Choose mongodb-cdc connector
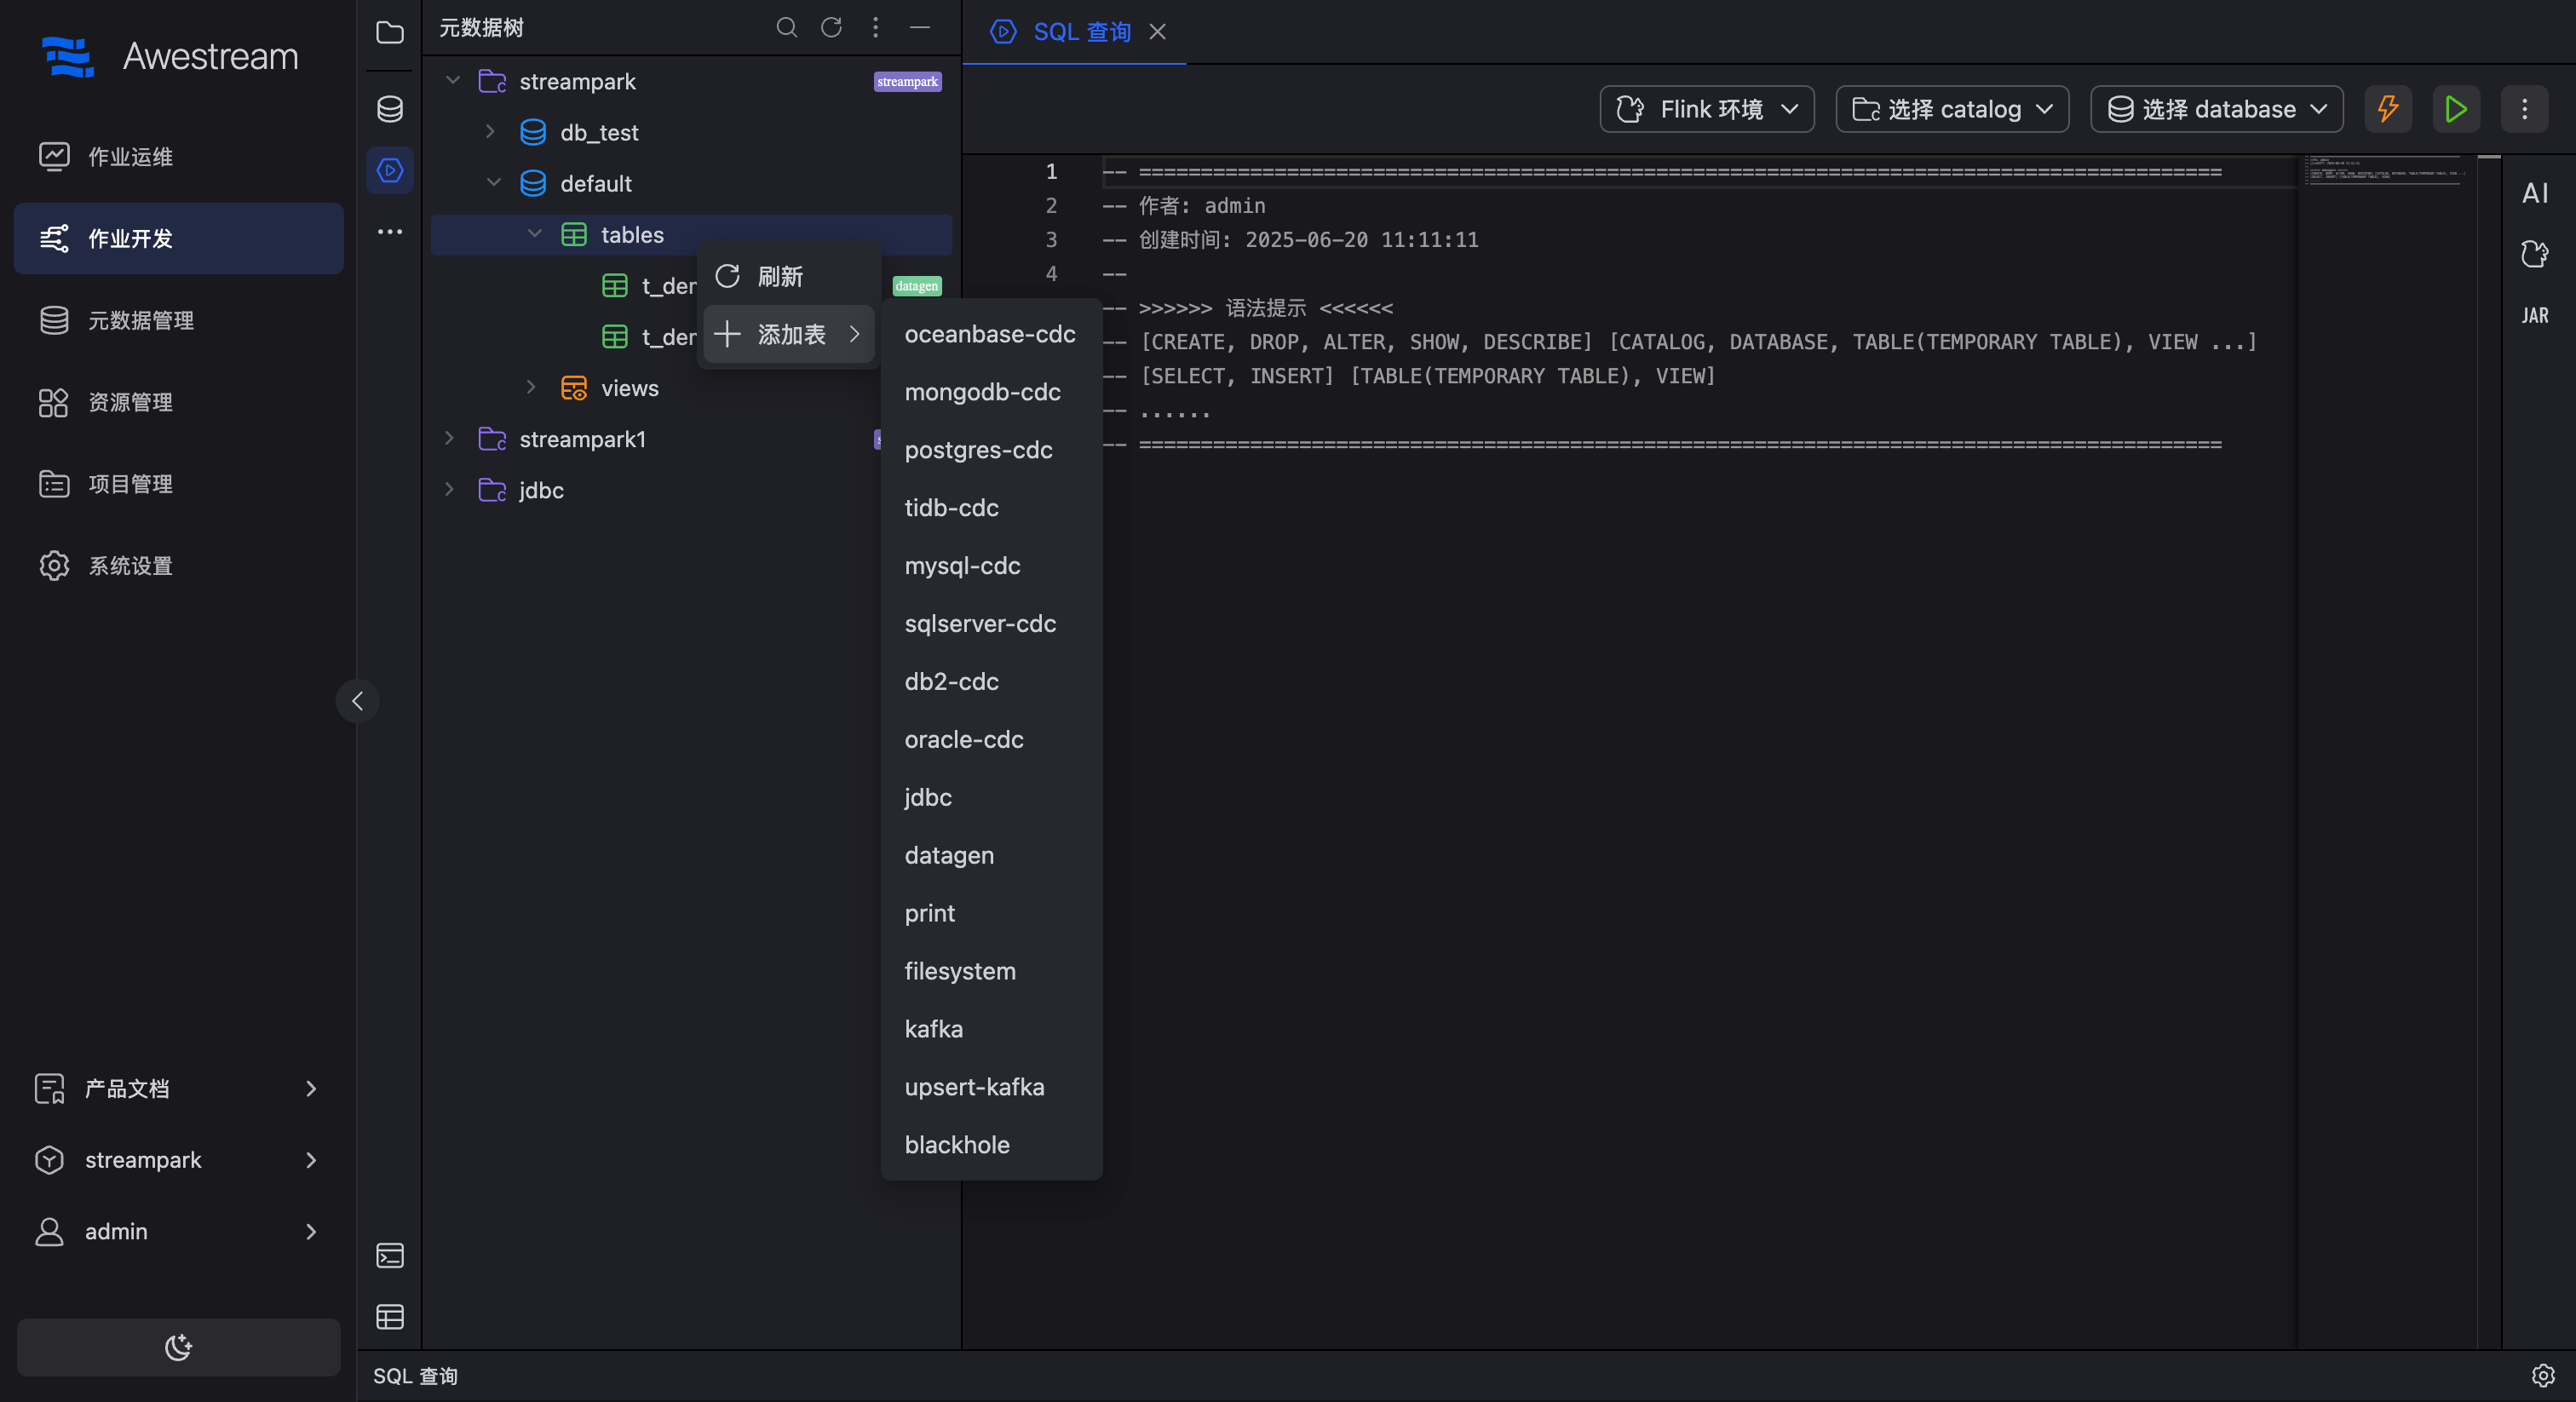 (991, 392)
